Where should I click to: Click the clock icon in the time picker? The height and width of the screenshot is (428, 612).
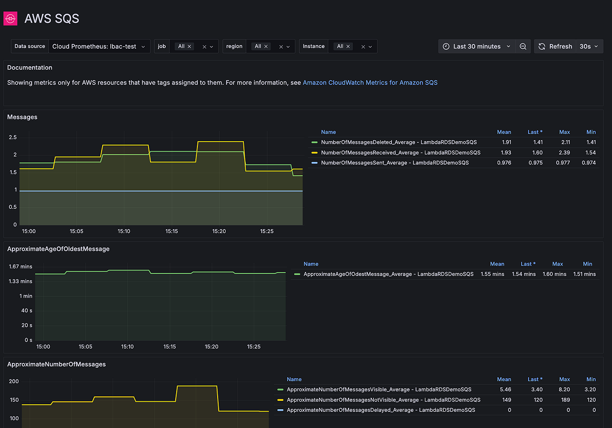tap(447, 46)
